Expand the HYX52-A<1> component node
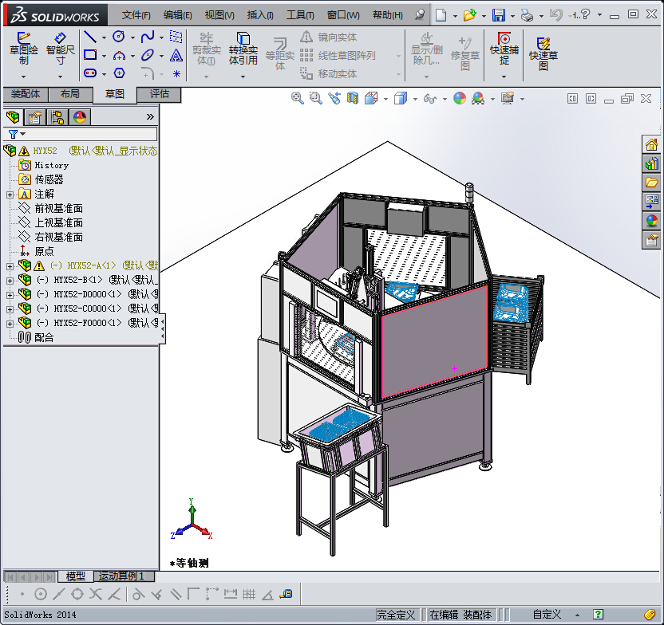This screenshot has width=664, height=625. click(10, 266)
